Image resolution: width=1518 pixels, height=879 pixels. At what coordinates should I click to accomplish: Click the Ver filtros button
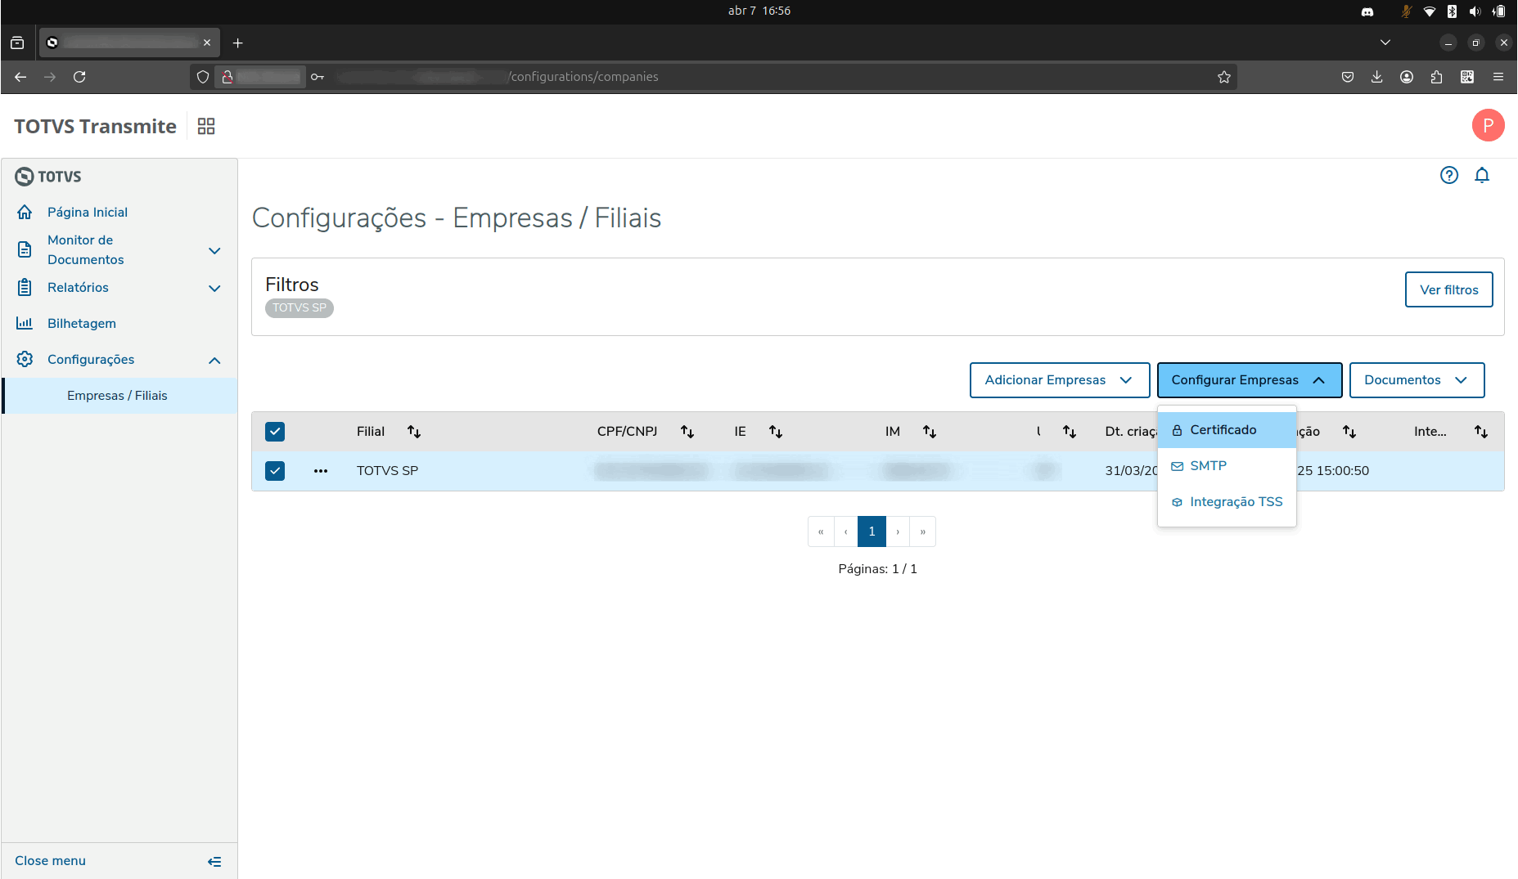point(1448,289)
